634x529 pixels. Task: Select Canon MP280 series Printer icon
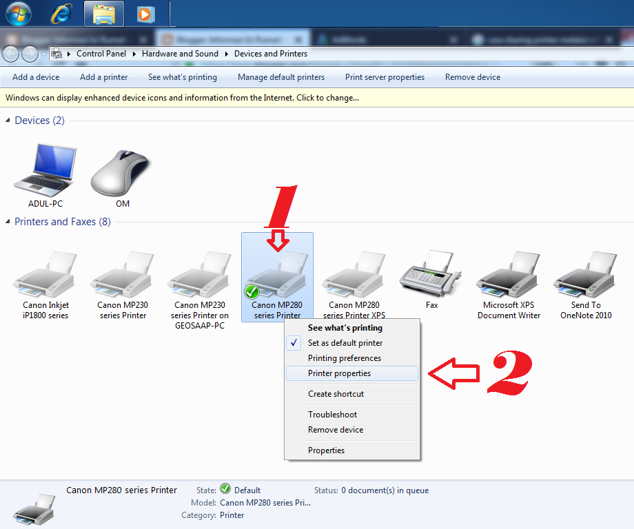tap(277, 277)
